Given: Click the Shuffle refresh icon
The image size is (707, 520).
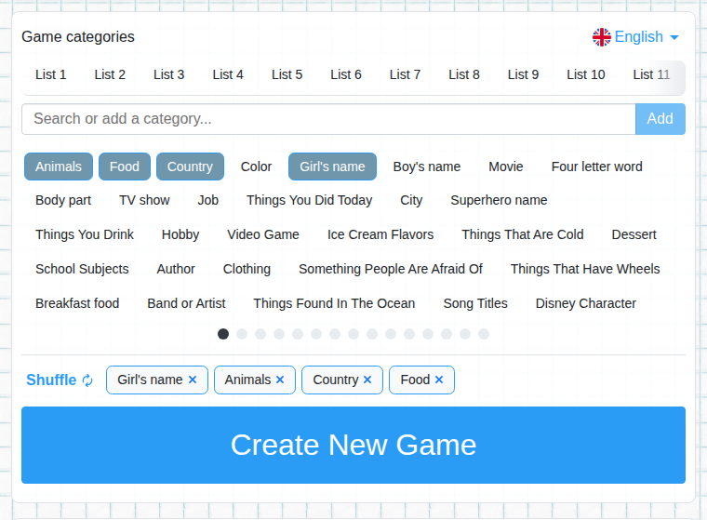Looking at the screenshot, I should [87, 380].
